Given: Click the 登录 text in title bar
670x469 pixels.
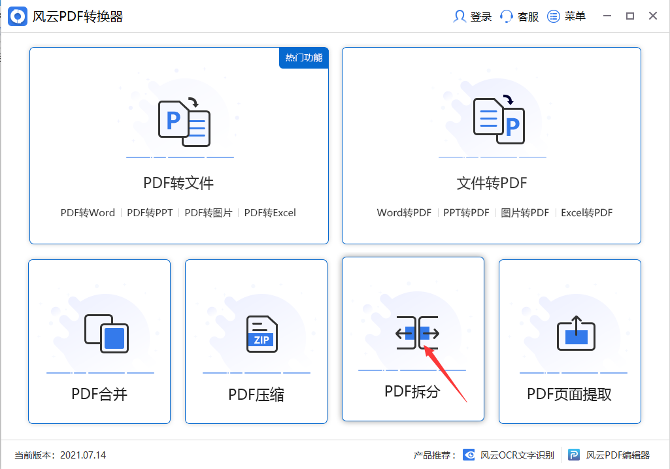Looking at the screenshot, I should point(481,17).
